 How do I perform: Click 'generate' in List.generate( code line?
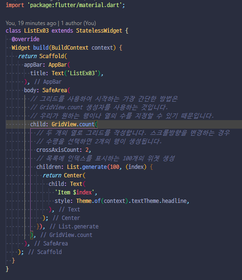(94, 167)
